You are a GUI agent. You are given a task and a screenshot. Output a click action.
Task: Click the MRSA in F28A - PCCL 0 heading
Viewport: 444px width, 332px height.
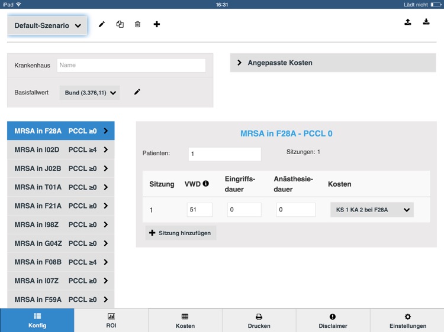(287, 134)
